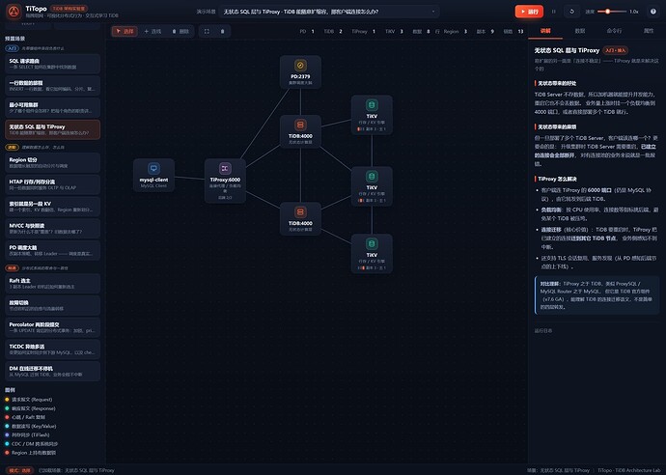Open the 最小可用集群 scenario card
666x475 pixels.
53,107
